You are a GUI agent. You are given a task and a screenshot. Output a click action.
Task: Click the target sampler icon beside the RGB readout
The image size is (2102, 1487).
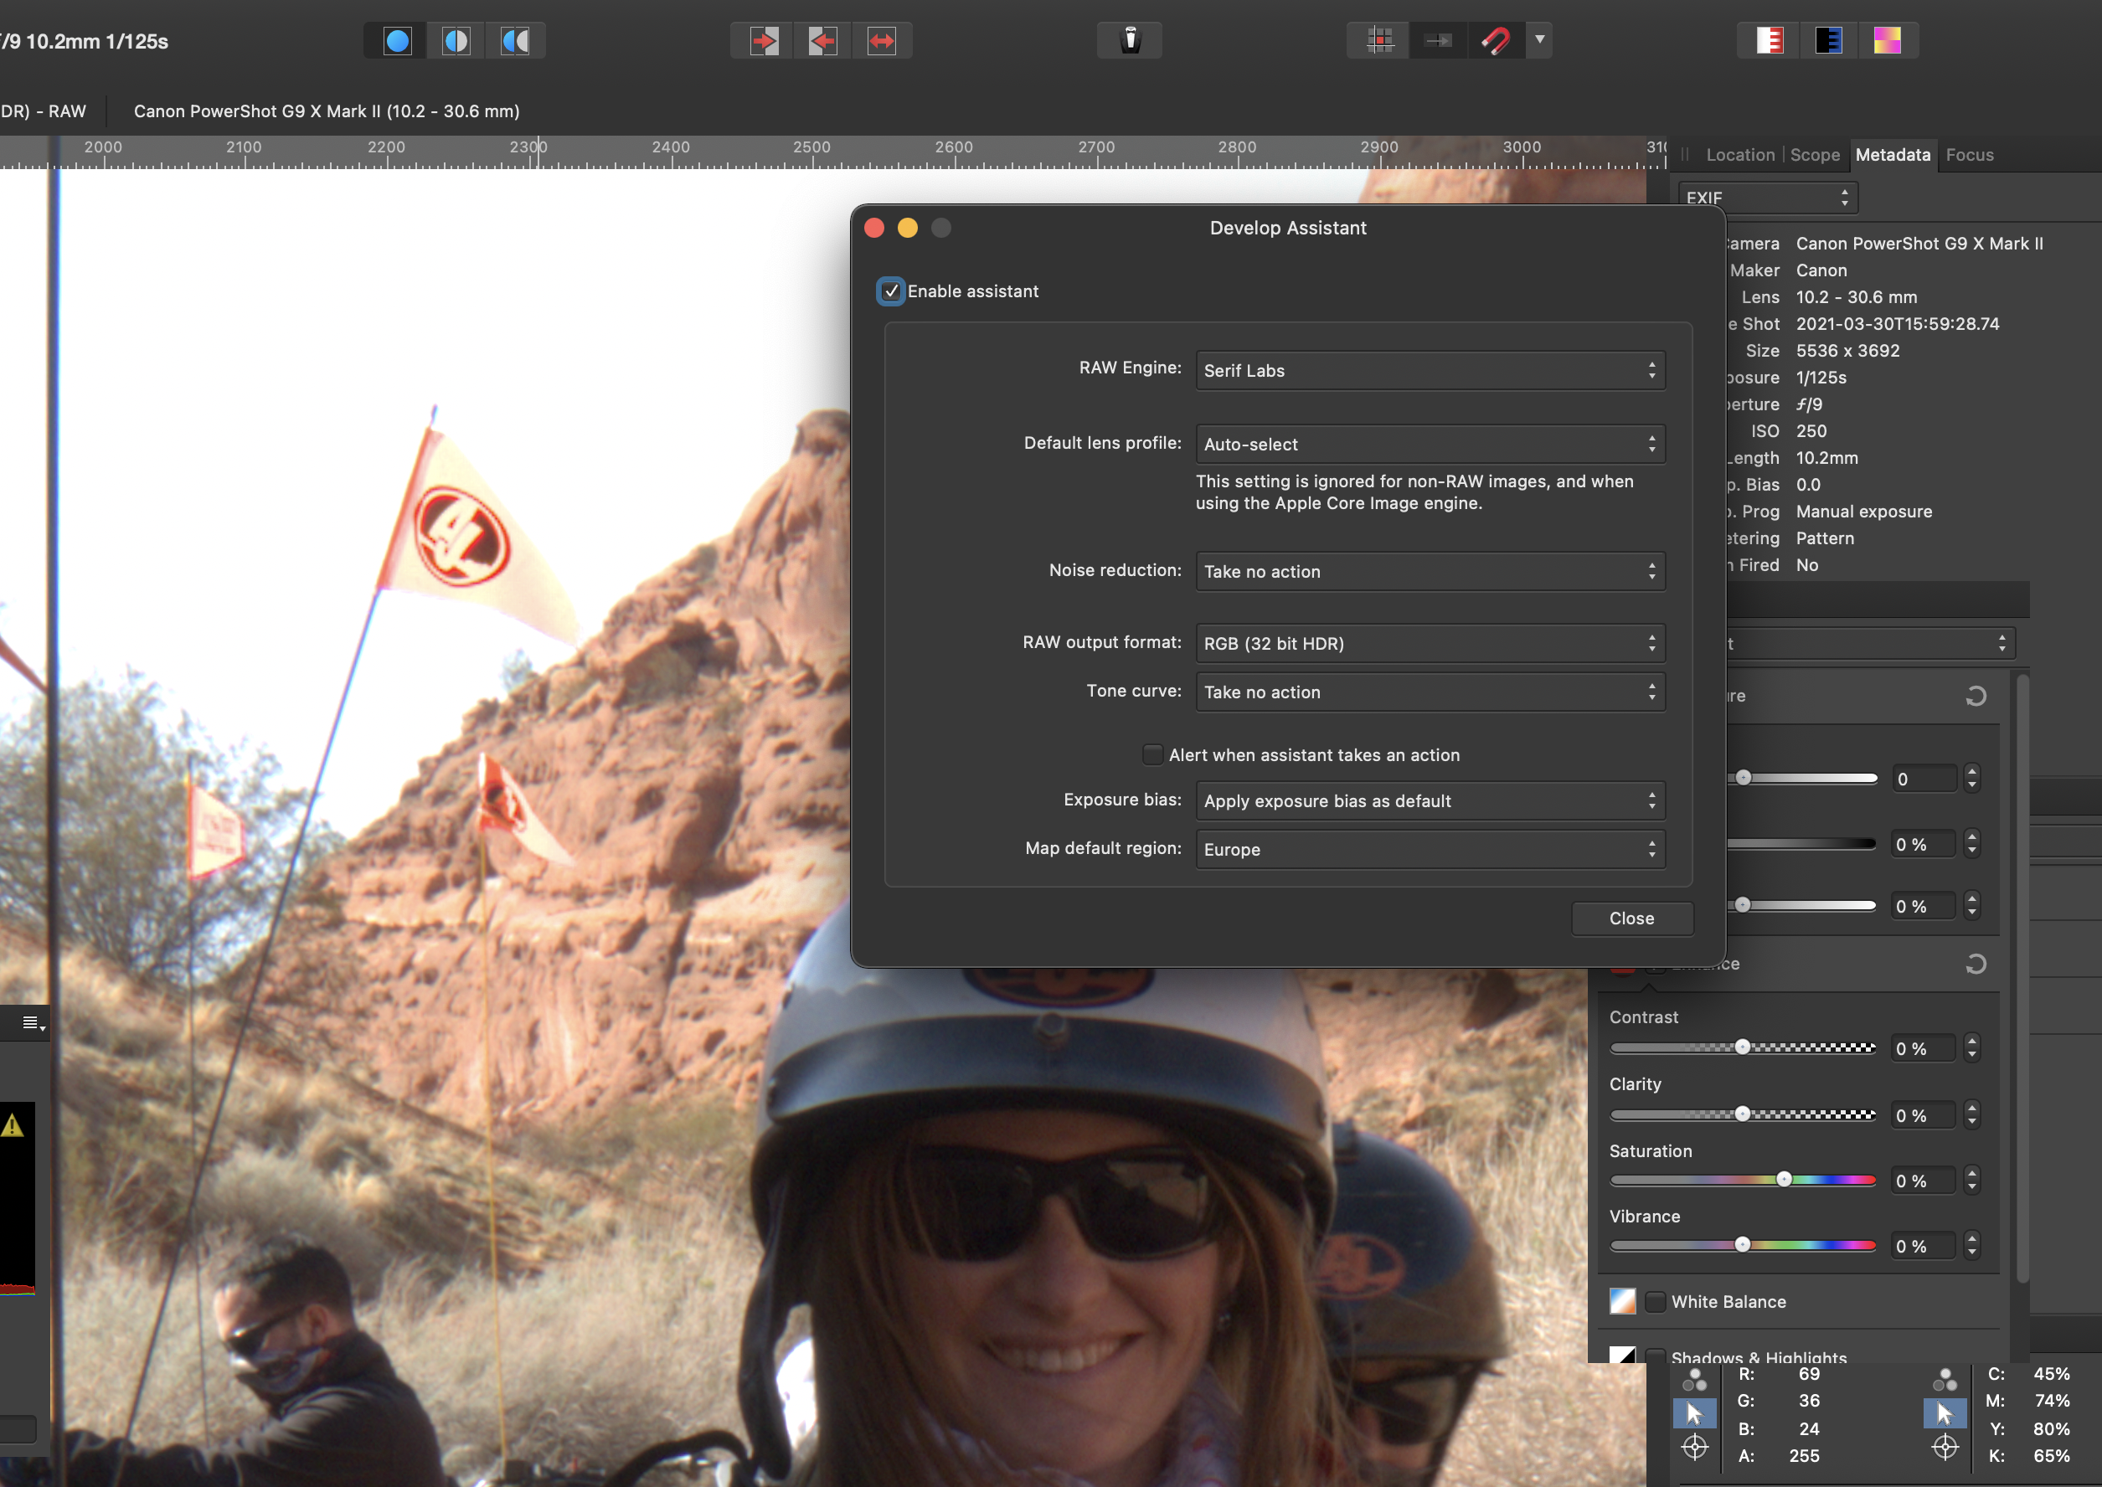[1694, 1448]
